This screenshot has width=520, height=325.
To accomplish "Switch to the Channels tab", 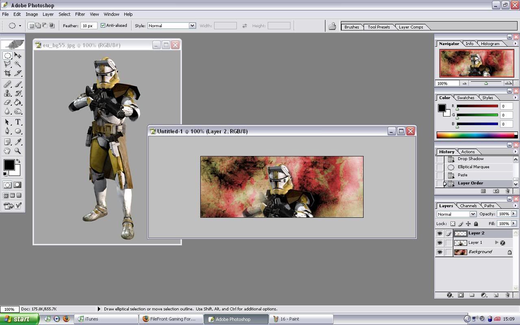I will [468, 206].
